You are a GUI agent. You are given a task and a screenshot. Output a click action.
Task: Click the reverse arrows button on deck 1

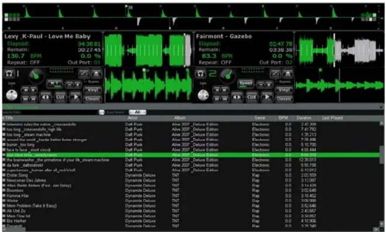click(x=46, y=97)
